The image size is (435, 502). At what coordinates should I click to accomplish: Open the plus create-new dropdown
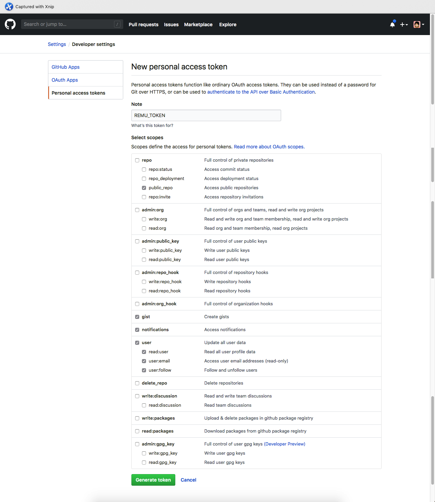pos(404,25)
